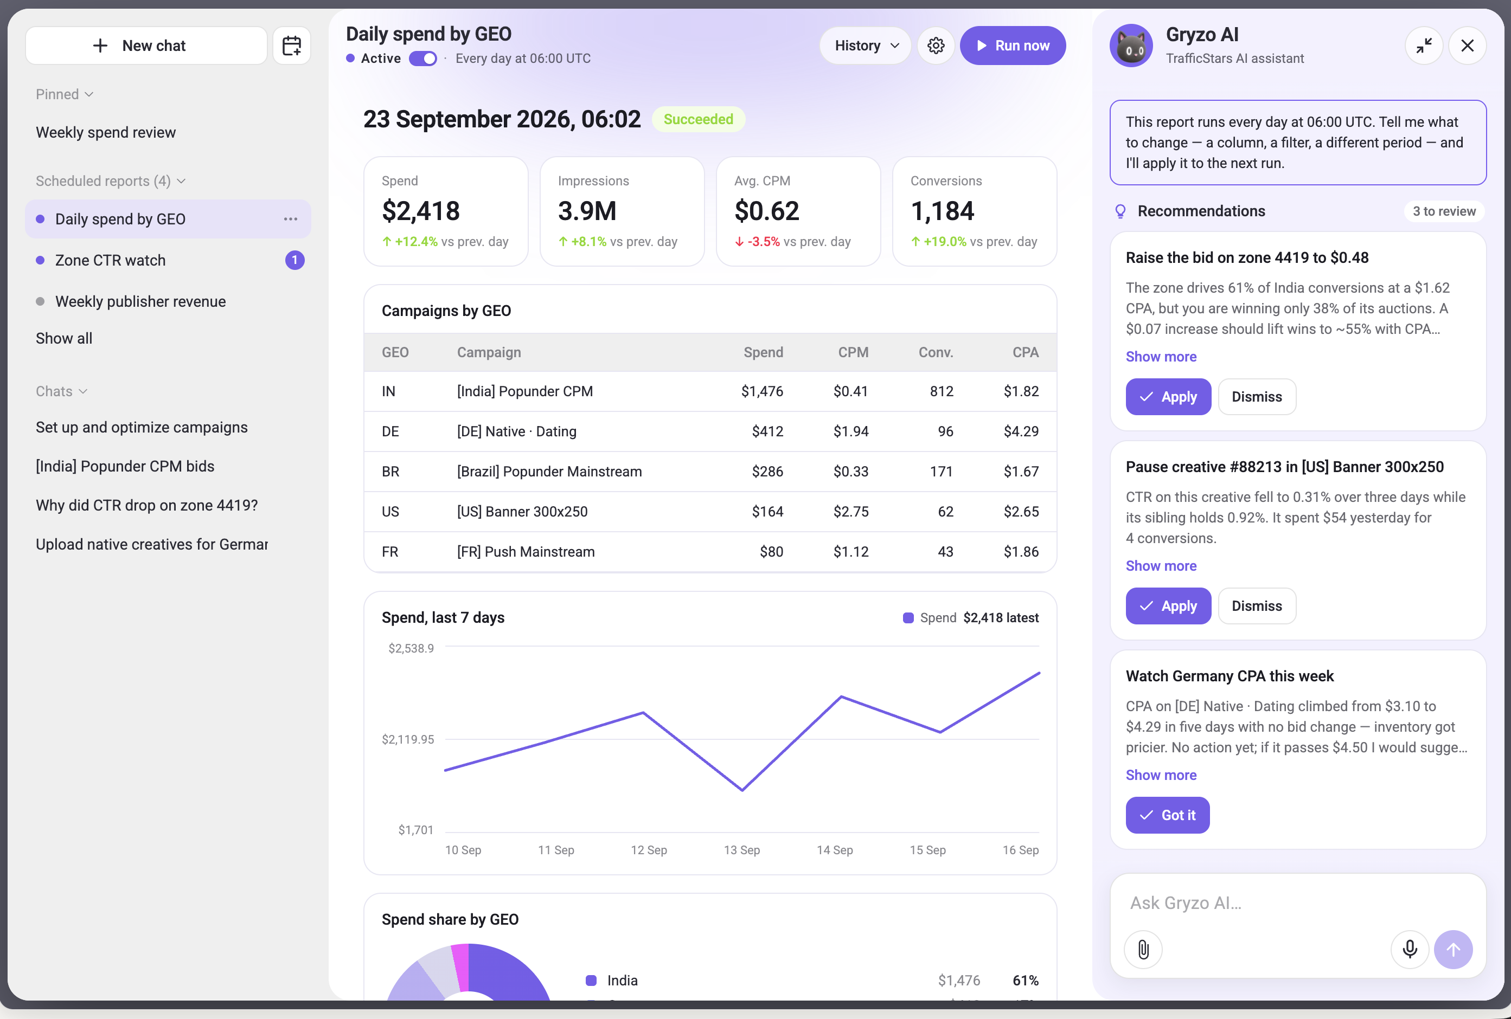This screenshot has width=1511, height=1019.
Task: Click the Recommendations lightbulb icon
Action: (1121, 211)
